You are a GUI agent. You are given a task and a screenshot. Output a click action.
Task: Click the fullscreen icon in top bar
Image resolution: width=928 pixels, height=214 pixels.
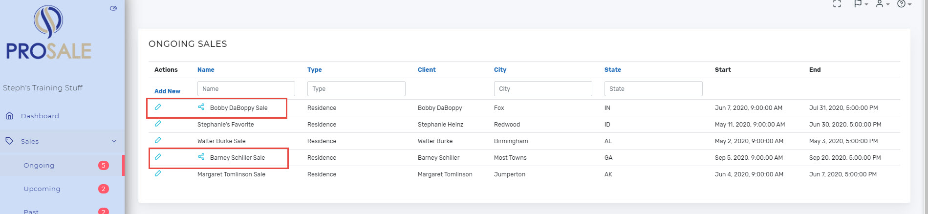(837, 3)
